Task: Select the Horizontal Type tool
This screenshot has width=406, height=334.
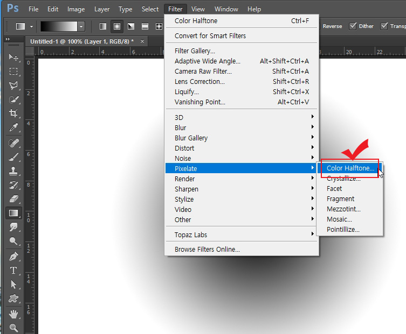Action: (x=13, y=271)
